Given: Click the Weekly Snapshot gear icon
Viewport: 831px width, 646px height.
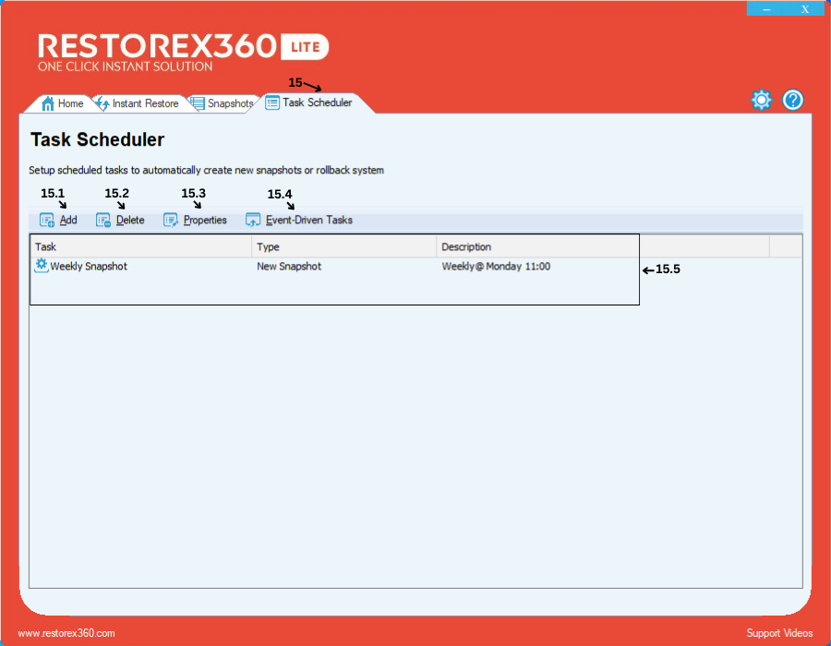Looking at the screenshot, I should tap(41, 266).
